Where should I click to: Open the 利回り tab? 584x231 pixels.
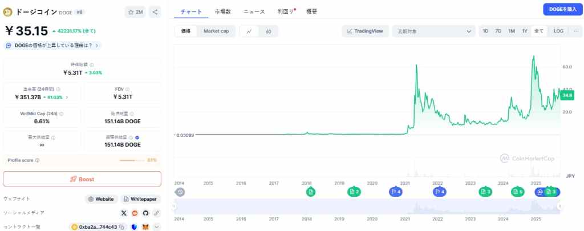[286, 11]
